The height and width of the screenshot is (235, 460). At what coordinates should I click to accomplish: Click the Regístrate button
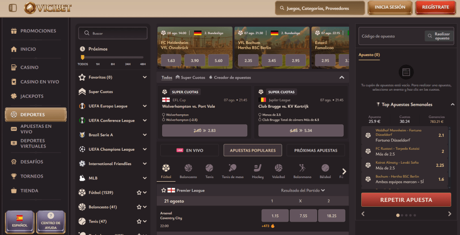tap(435, 7)
